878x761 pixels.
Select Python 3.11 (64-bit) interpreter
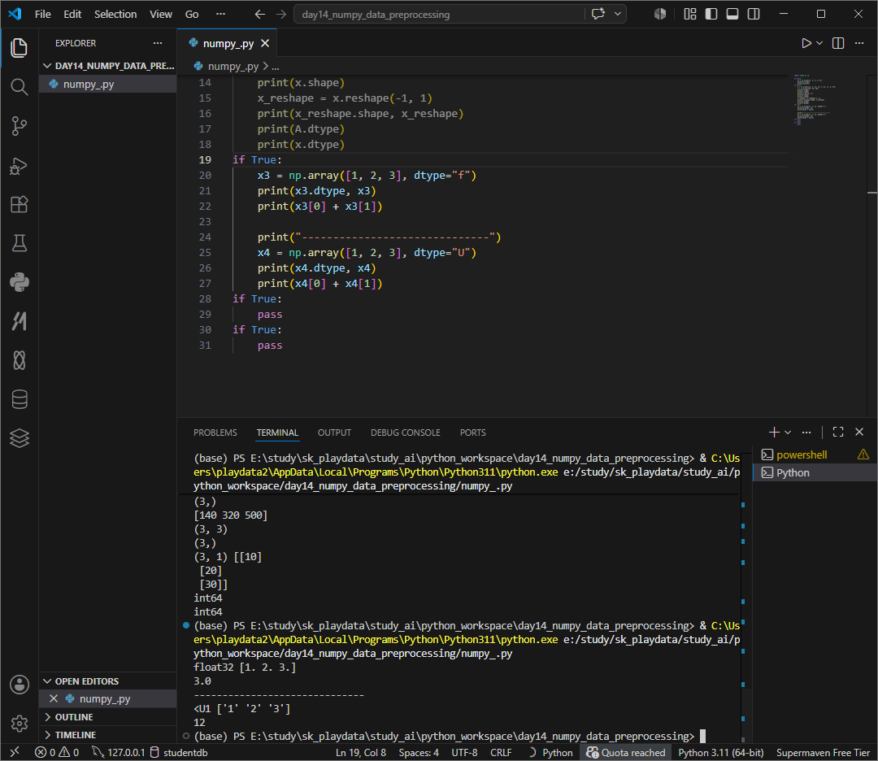pyautogui.click(x=720, y=753)
